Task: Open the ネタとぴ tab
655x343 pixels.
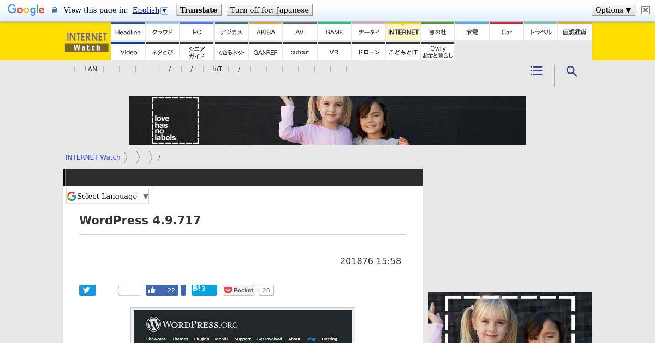Action: (x=162, y=52)
